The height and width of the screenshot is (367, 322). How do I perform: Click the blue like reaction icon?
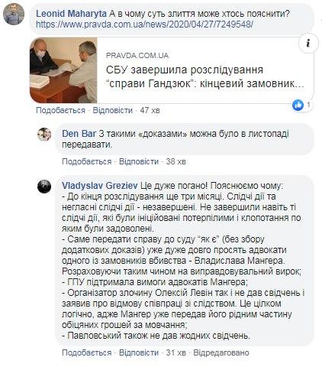[x=298, y=105]
